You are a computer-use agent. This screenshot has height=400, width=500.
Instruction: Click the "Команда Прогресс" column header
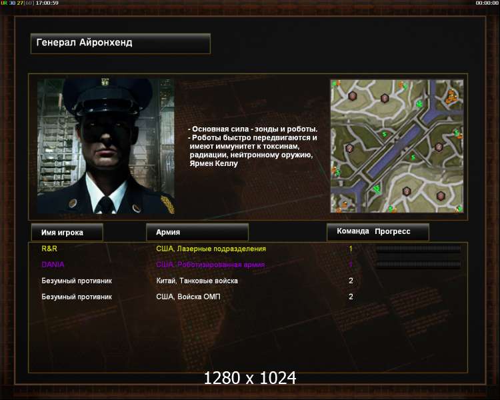coord(377,231)
